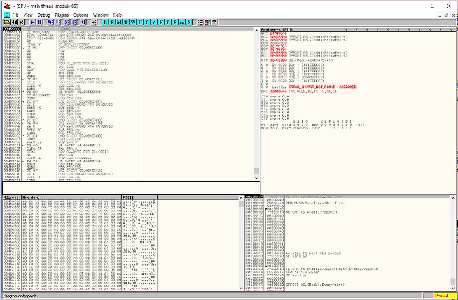This screenshot has width=458, height=300.
Task: Click dump pane scroll up arrow
Action: tap(241, 198)
